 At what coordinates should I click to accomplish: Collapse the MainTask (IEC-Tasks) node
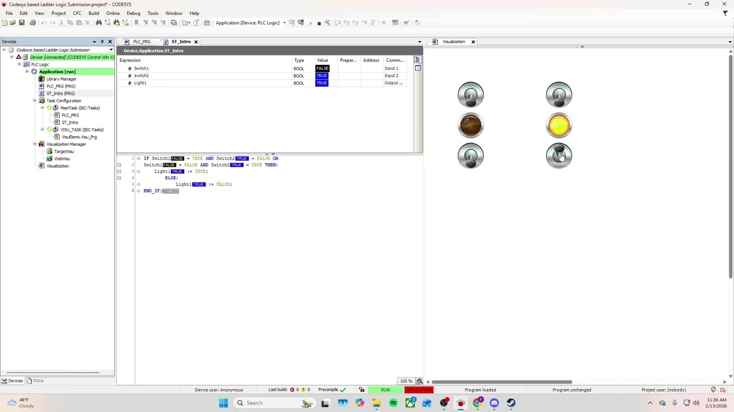[x=42, y=108]
